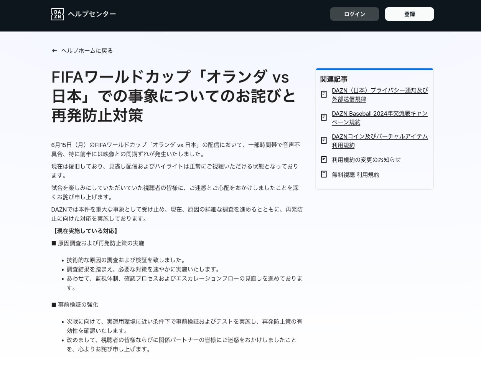Click document icon beside 利用規約の変更のお知らせ
The height and width of the screenshot is (366, 481).
coord(324,159)
